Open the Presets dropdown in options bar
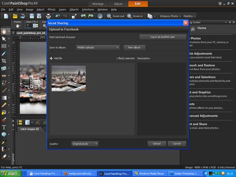The width and height of the screenshot is (236, 177). (18, 26)
